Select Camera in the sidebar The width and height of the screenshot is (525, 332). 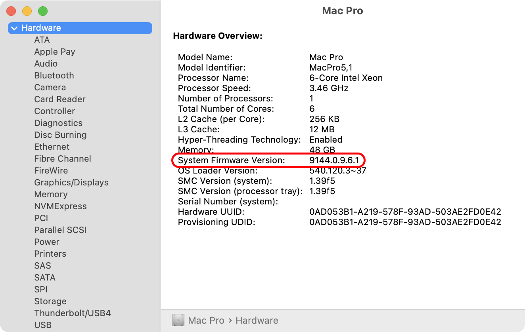point(50,88)
